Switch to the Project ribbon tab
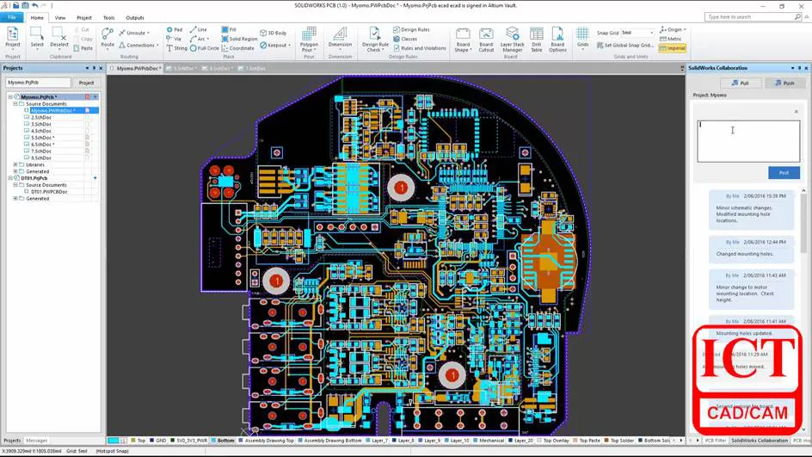The height and width of the screenshot is (457, 812). click(84, 17)
